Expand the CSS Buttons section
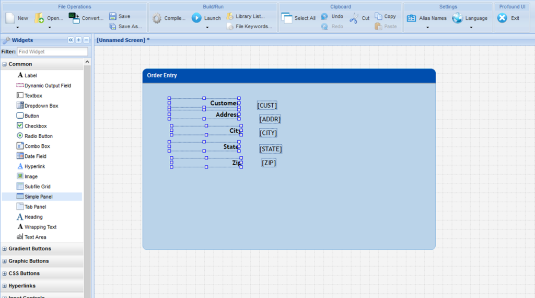 tap(5, 273)
